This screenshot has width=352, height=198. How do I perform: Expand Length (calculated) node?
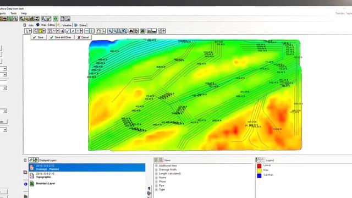tap(156, 174)
